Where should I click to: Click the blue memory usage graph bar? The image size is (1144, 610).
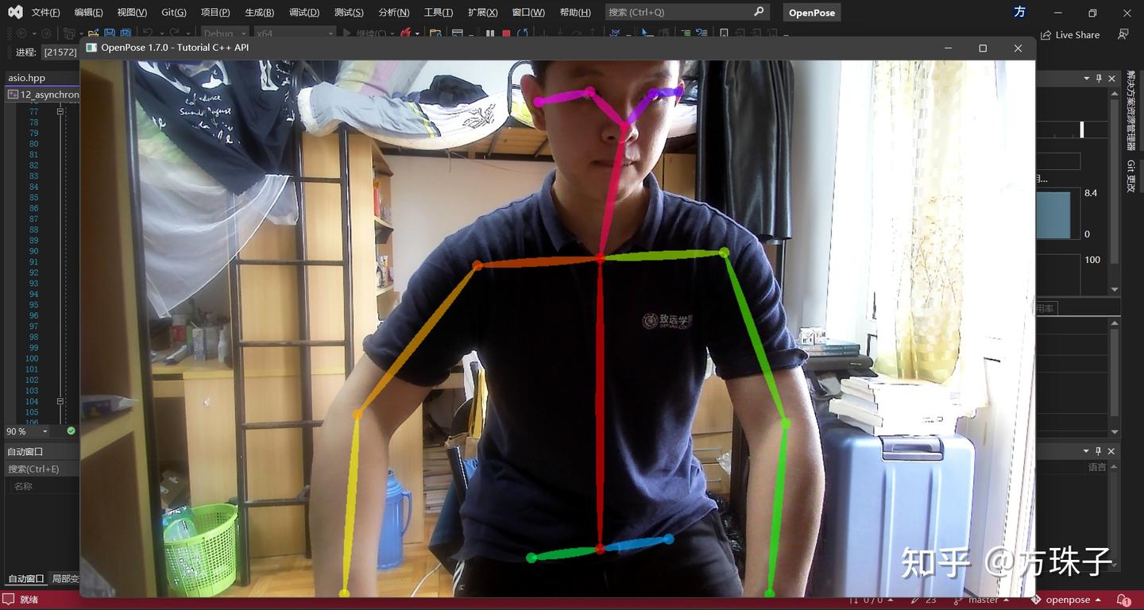point(1053,215)
